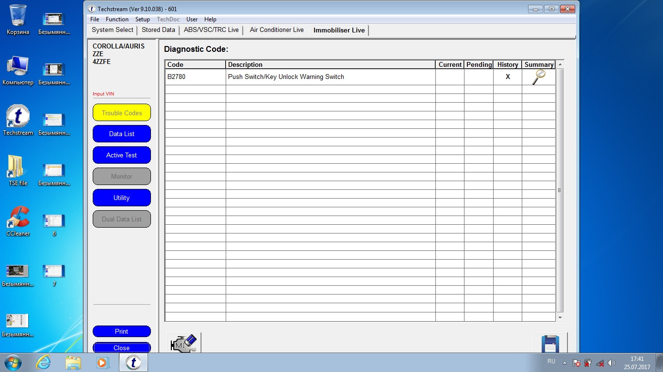Switch to the System Select tab
The height and width of the screenshot is (372, 663).
point(113,30)
